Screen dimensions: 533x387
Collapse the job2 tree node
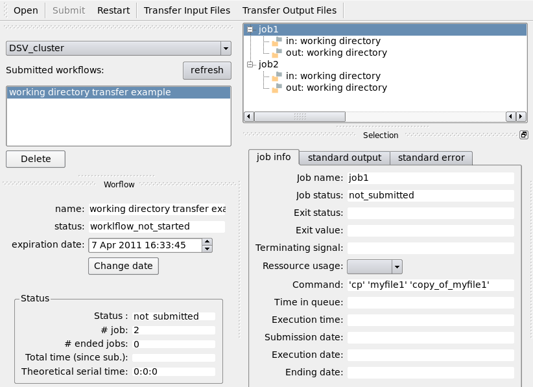point(251,65)
